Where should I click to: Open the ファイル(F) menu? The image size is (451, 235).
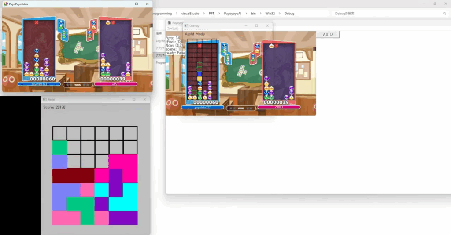(x=173, y=29)
